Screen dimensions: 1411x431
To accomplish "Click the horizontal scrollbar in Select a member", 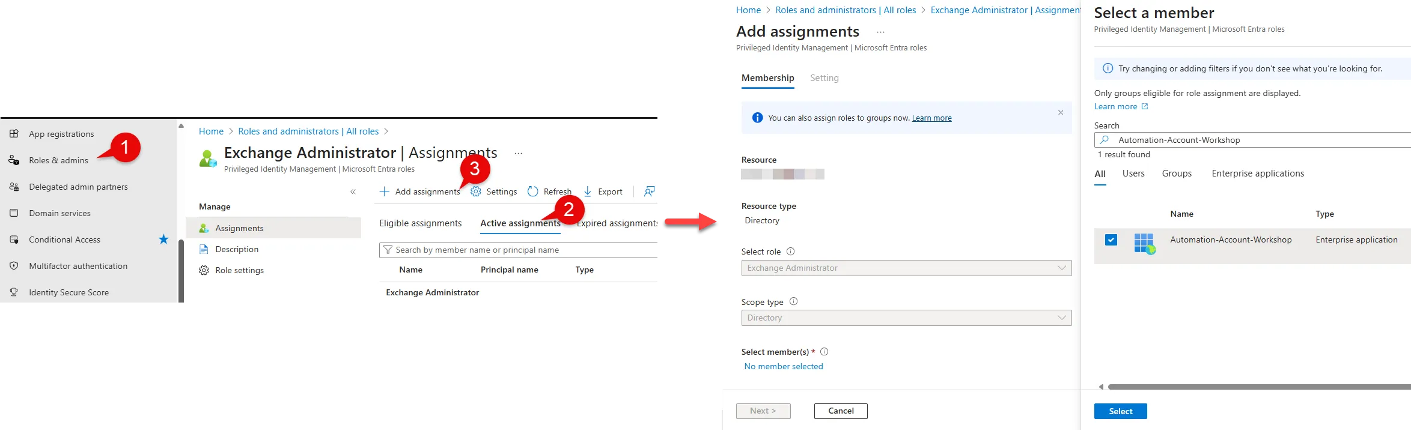I will [1259, 387].
